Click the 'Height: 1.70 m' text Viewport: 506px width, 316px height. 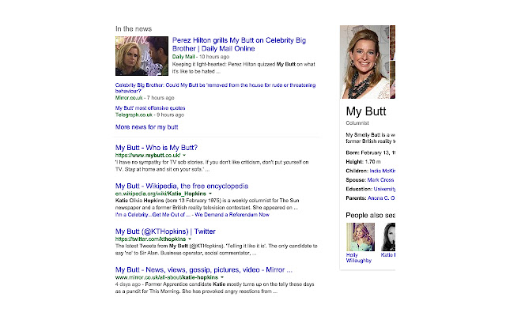click(x=364, y=162)
